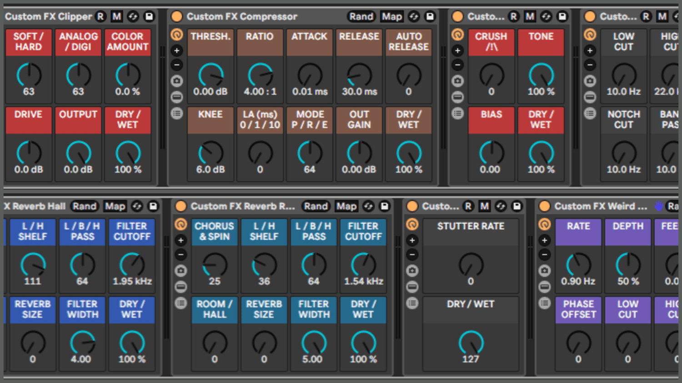Click the hot-swap icon on Reverb Hall

137,206
